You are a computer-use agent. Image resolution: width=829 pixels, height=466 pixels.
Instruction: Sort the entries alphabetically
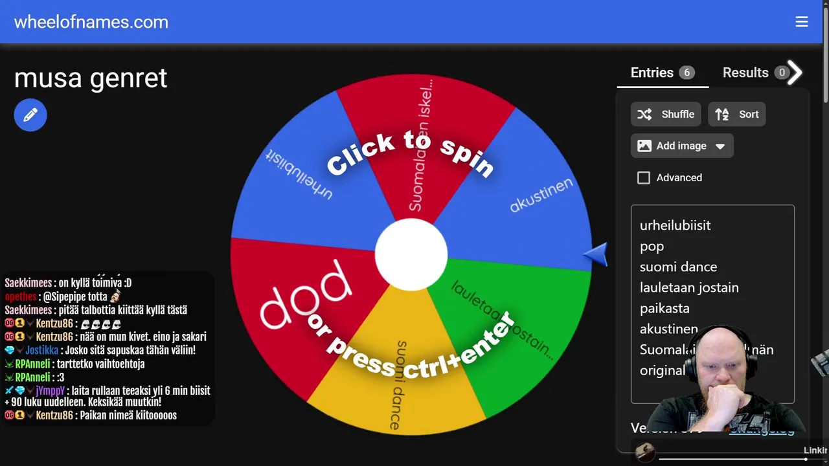737,115
